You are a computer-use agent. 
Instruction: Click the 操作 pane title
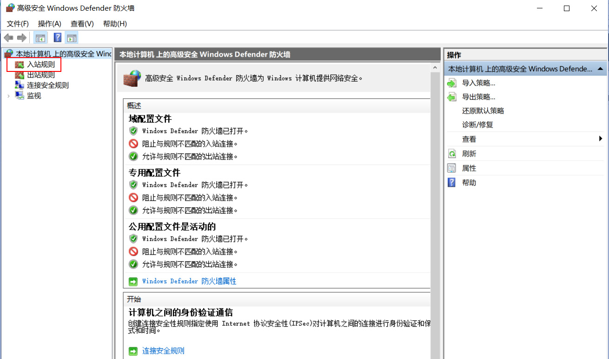(x=454, y=55)
